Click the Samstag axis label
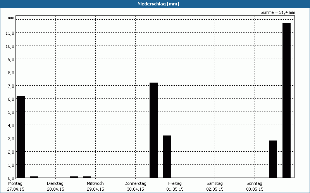 215,183
